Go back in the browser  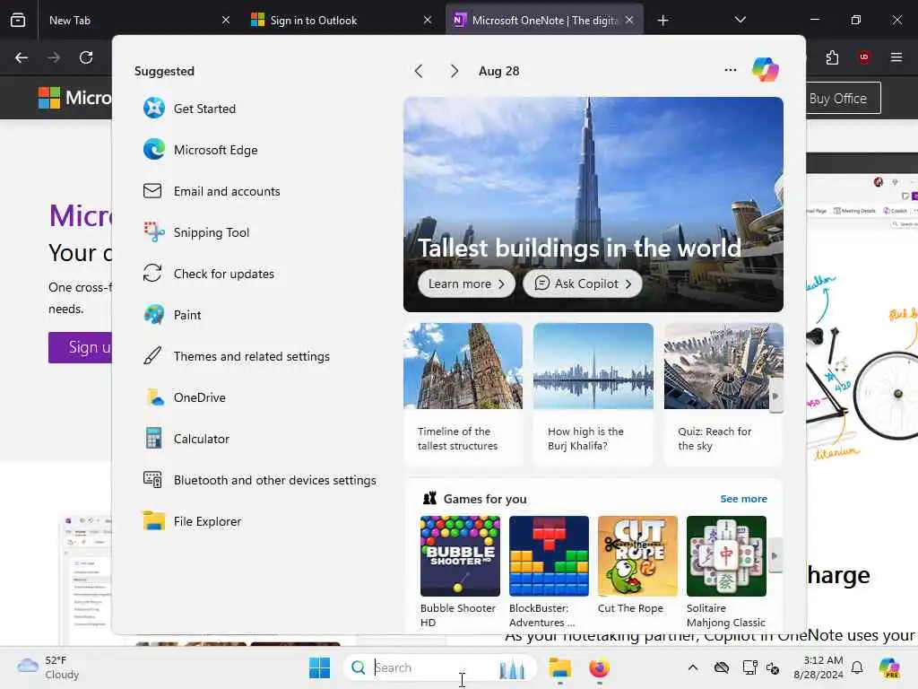22,57
